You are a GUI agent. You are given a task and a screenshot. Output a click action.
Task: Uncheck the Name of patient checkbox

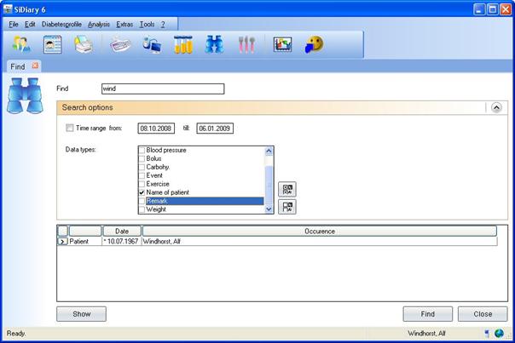pyautogui.click(x=142, y=192)
